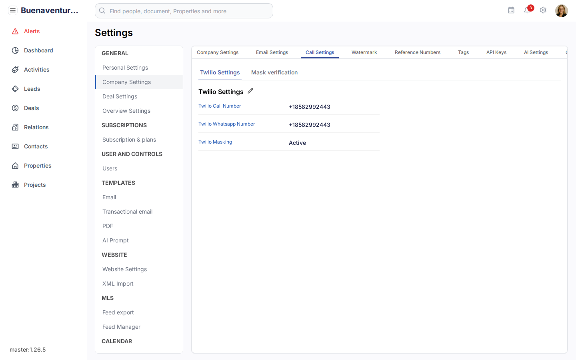Open Transactional email templates
576x360 pixels.
(139, 212)
